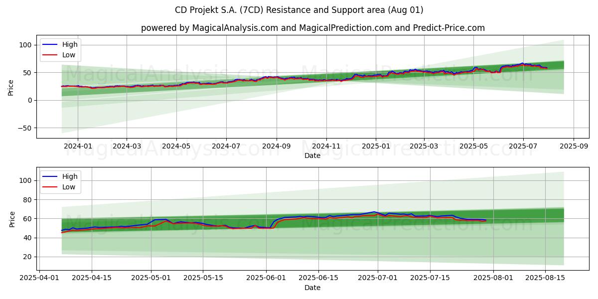Click the 2025-09 tick label

tap(574, 146)
